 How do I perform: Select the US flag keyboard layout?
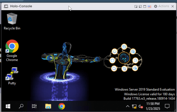pyautogui.click(x=149, y=6)
